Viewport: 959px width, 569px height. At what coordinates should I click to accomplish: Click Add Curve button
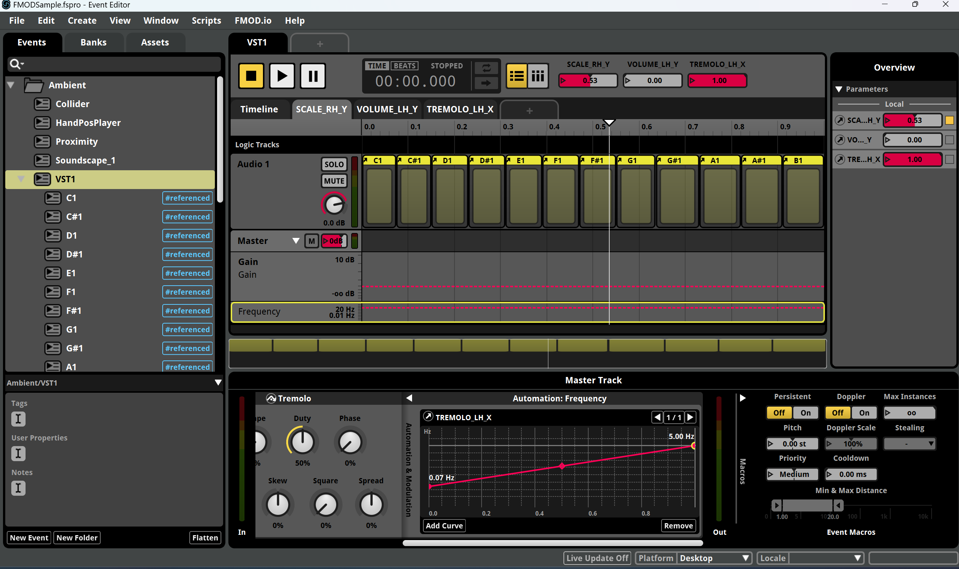[444, 525]
